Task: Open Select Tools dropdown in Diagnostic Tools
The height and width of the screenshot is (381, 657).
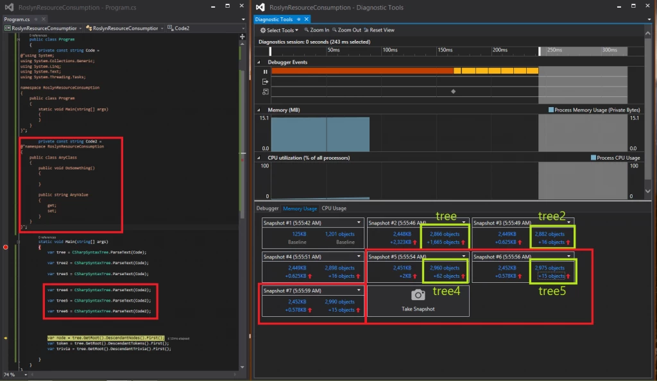Action: coord(279,30)
